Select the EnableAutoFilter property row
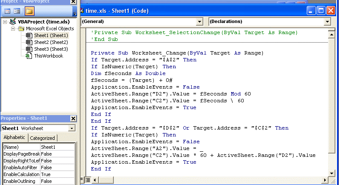Screen dimensions: 340x185 pos(39,168)
